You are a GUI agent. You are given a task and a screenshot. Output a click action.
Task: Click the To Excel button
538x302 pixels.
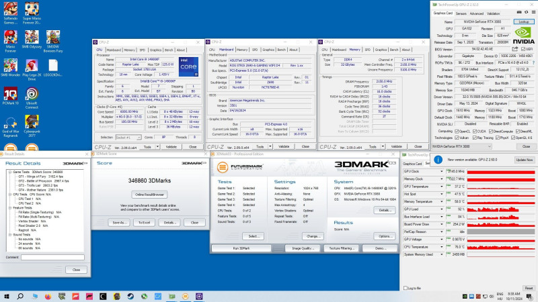point(144,223)
